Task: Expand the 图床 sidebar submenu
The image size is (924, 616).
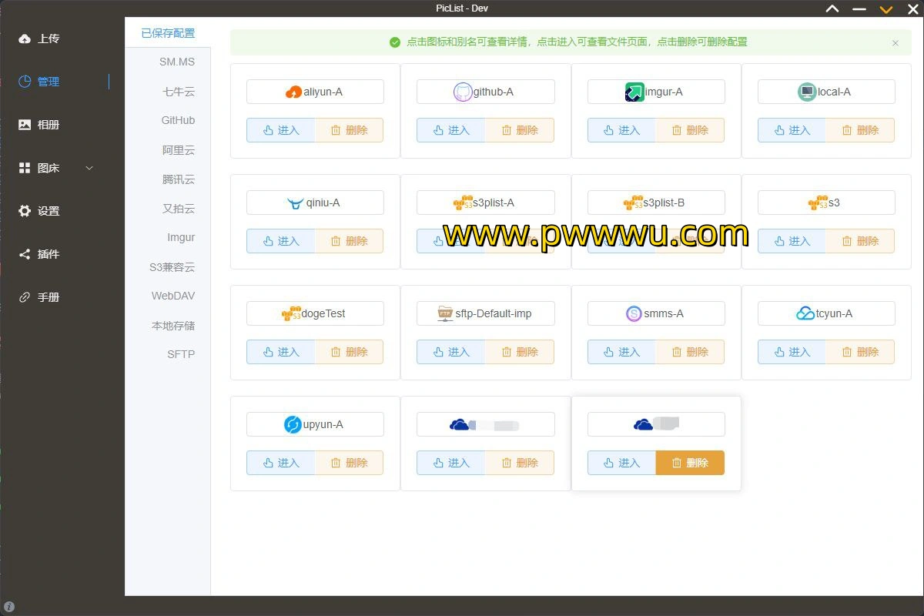Action: (89, 168)
